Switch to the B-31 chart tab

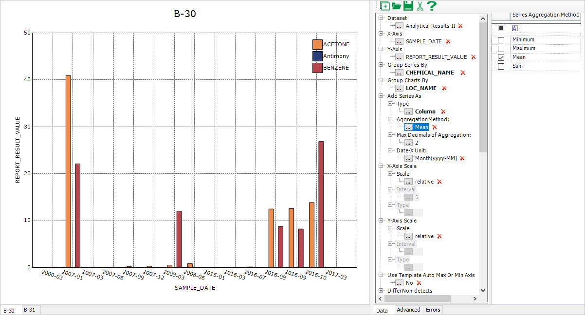[30, 310]
